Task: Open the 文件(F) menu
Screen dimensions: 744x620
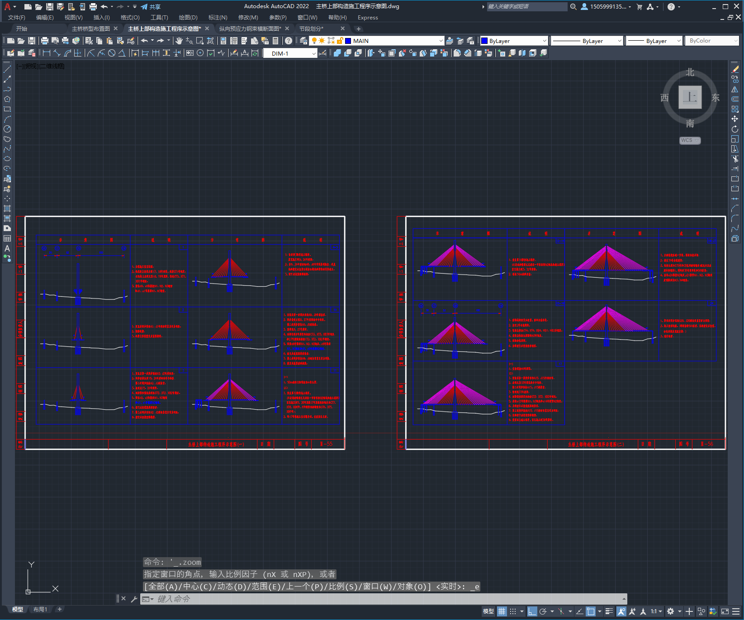Action: pos(17,18)
